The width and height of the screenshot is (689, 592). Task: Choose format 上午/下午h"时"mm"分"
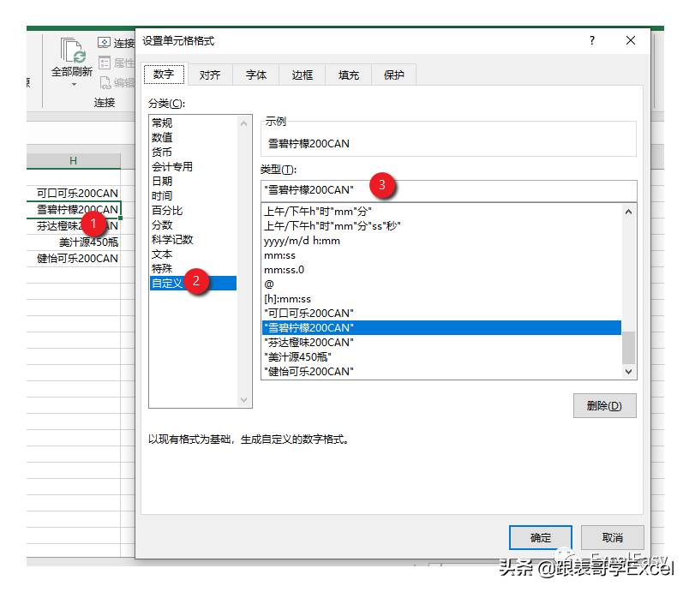tap(441, 212)
